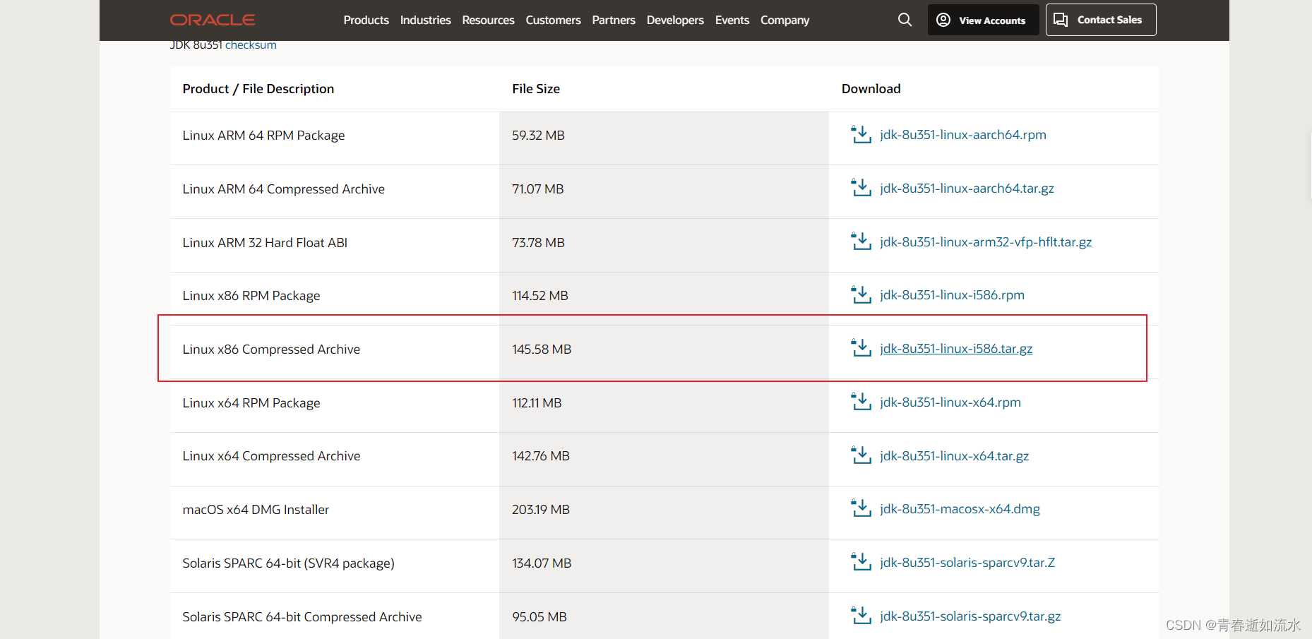Viewport: 1312px width, 639px height.
Task: Click the Product / File Description header
Action: (x=258, y=88)
